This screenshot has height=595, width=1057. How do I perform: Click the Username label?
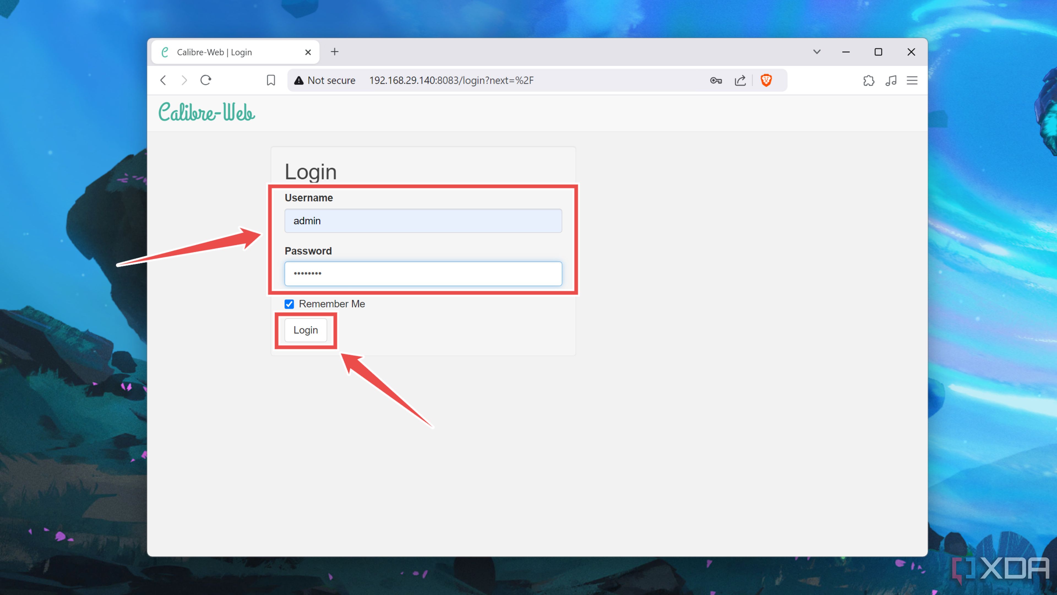tap(309, 198)
